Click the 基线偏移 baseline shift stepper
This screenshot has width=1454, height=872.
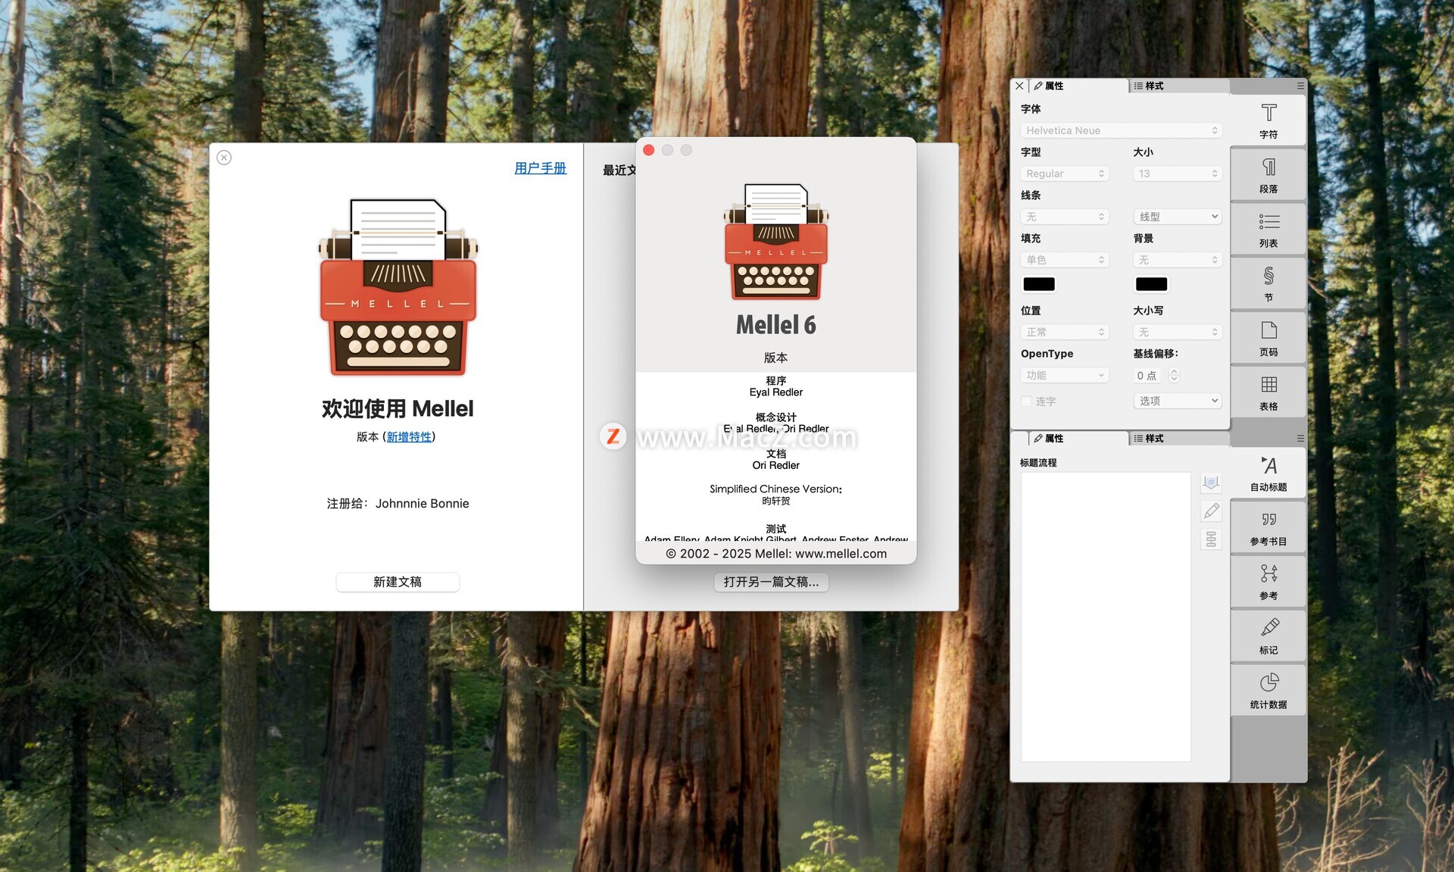[x=1174, y=375]
